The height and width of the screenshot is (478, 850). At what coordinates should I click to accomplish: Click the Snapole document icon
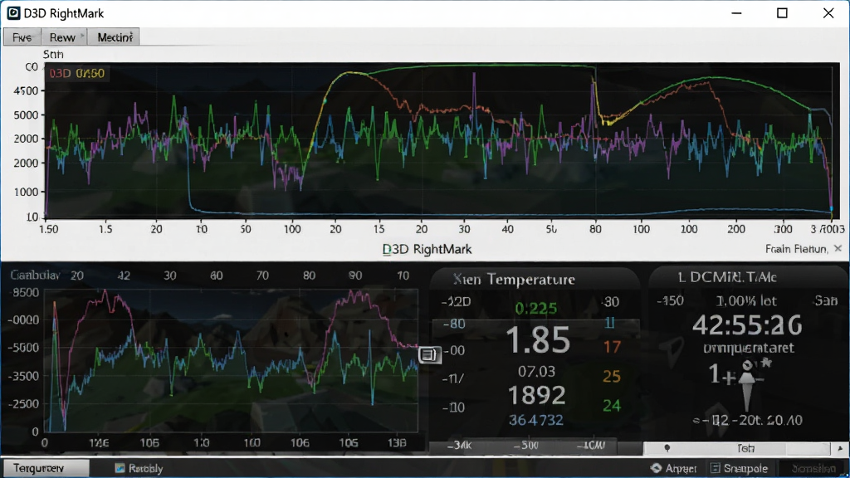[x=715, y=468]
